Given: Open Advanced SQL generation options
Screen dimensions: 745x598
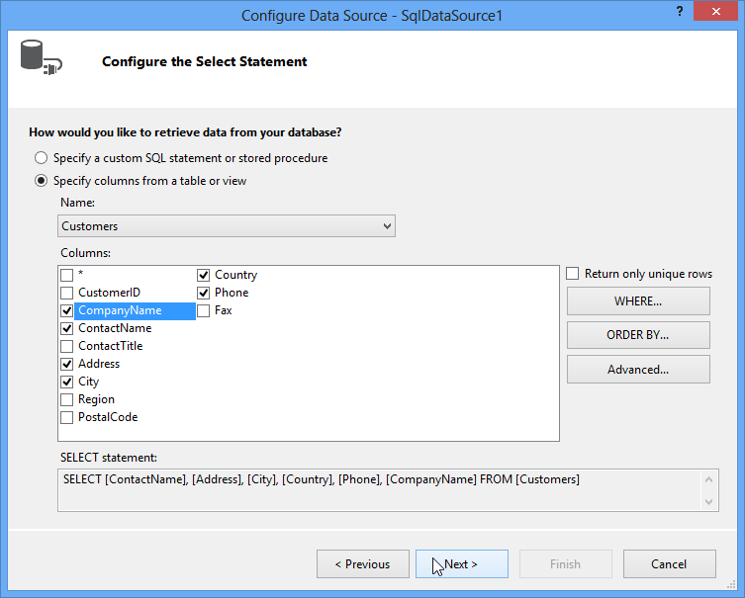Looking at the screenshot, I should click(x=638, y=370).
